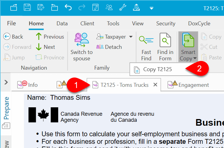Image resolution: width=224 pixels, height=148 pixels.
Task: Click Switch to spouse button
Action: click(82, 47)
